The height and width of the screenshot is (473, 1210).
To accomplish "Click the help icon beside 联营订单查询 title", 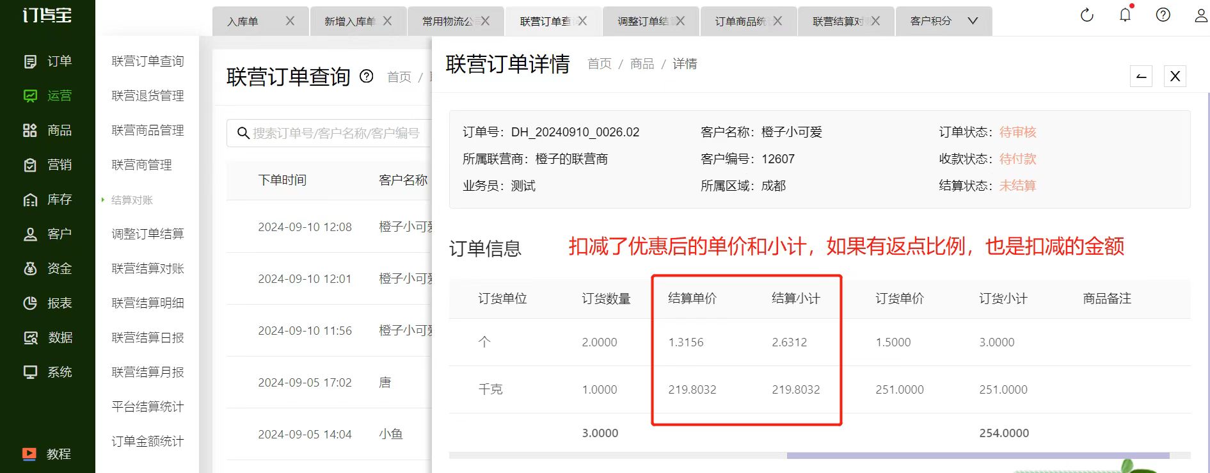I will pos(367,76).
